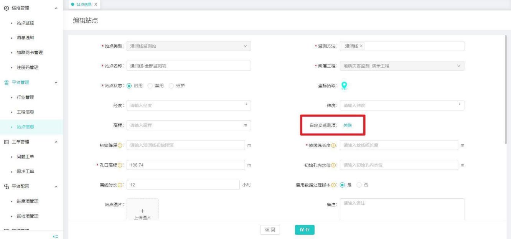This screenshot has height=239, width=511.
Task: Click the 保存 button
Action: (305, 229)
